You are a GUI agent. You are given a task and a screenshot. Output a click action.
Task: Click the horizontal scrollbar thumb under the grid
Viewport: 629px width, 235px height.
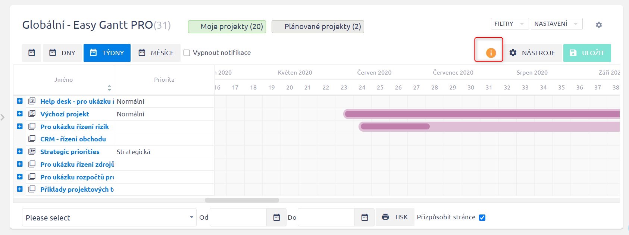[242, 200]
